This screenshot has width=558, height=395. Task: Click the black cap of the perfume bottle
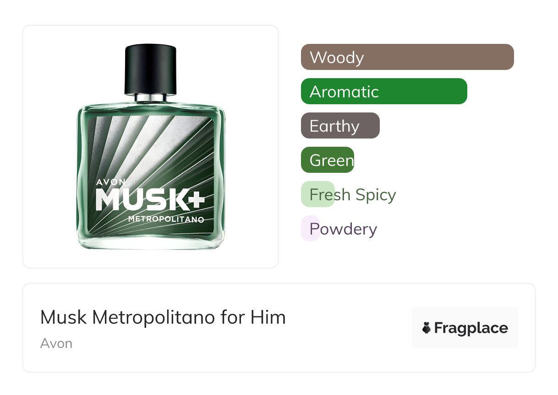[150, 69]
